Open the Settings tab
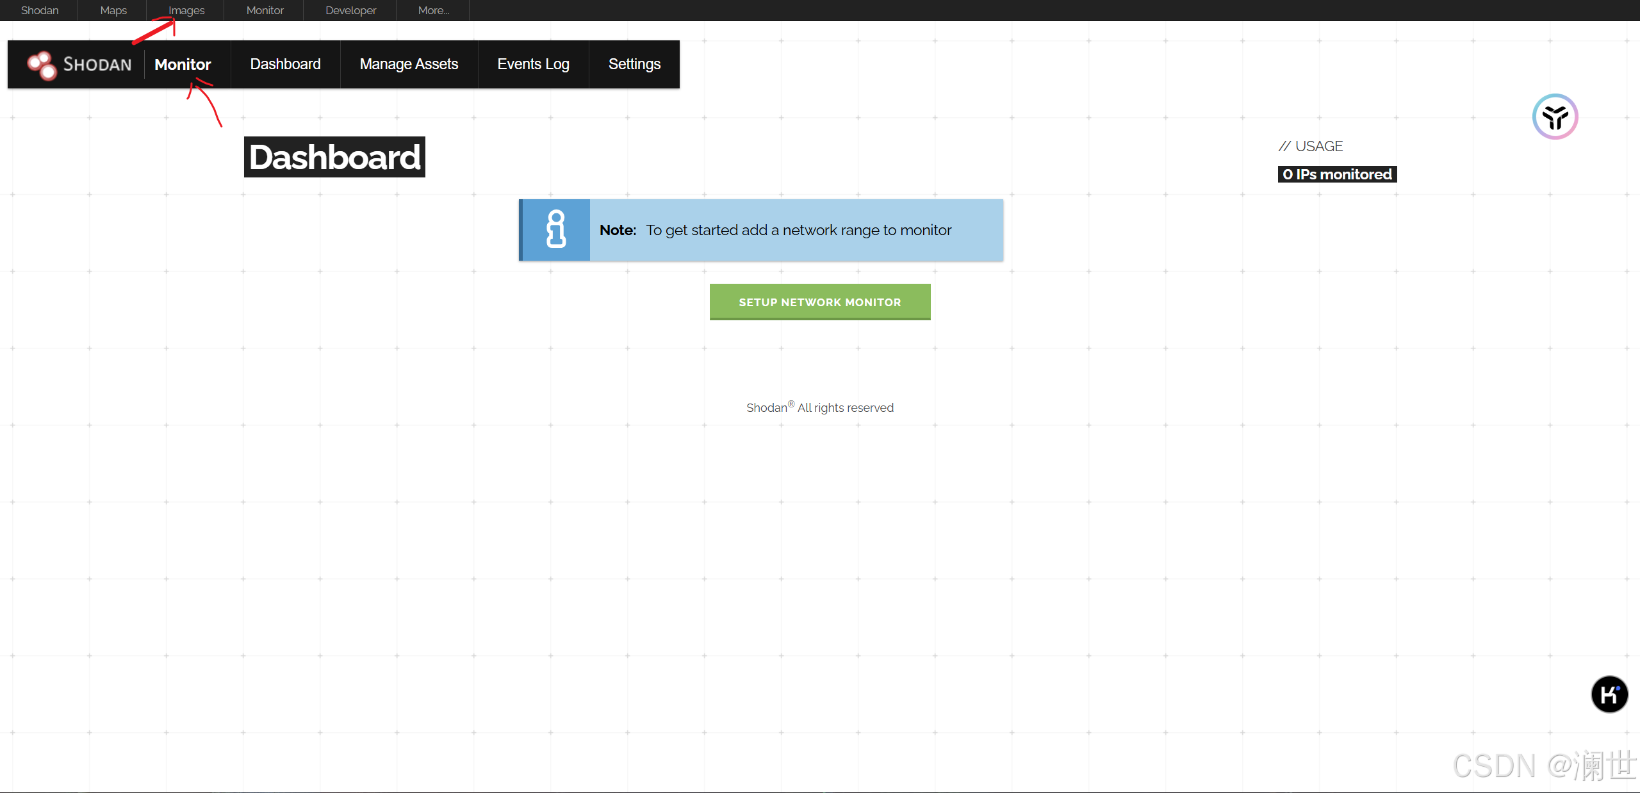 (634, 64)
